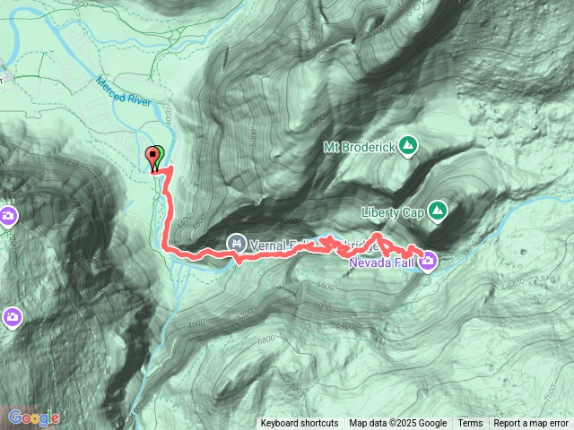This screenshot has height=430, width=574.
Task: Click the Nevada Fall text label
Action: [381, 262]
